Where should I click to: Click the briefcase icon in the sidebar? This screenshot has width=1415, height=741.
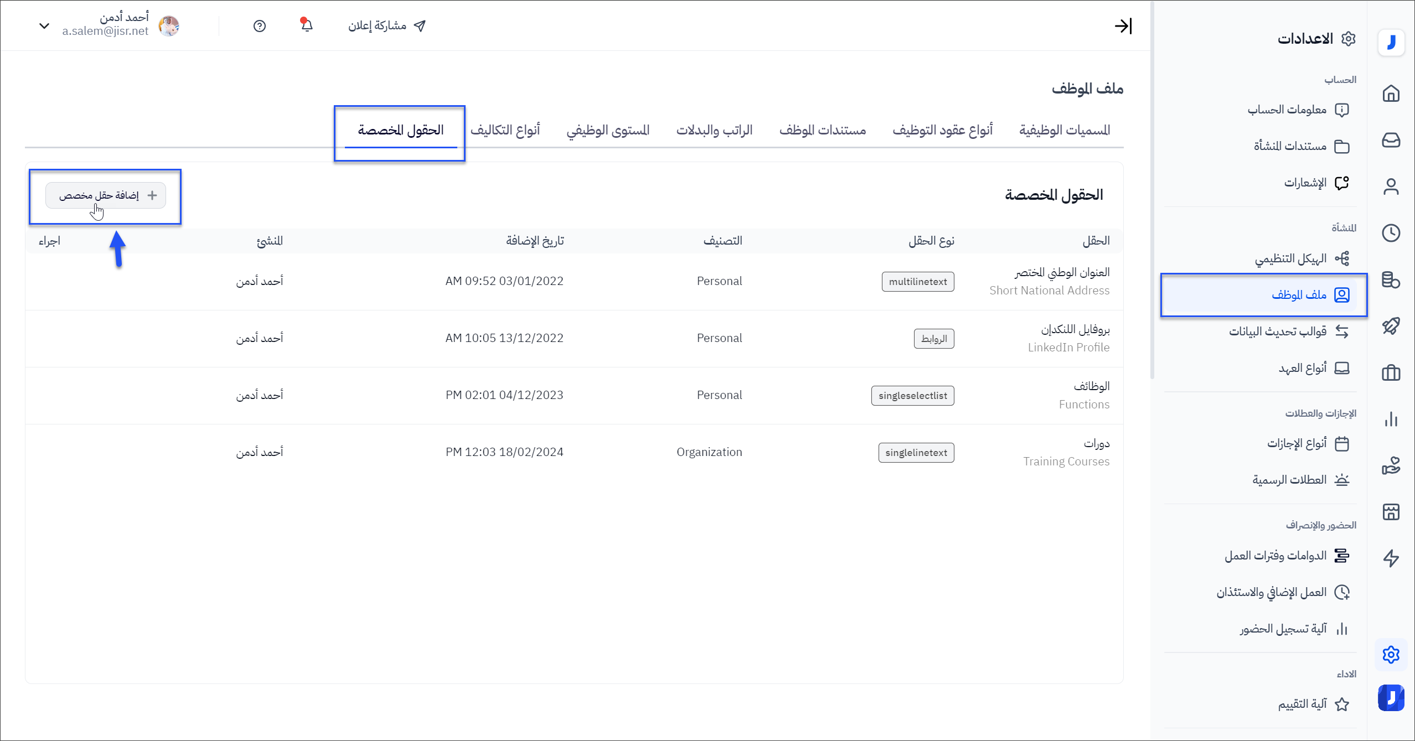1391,372
